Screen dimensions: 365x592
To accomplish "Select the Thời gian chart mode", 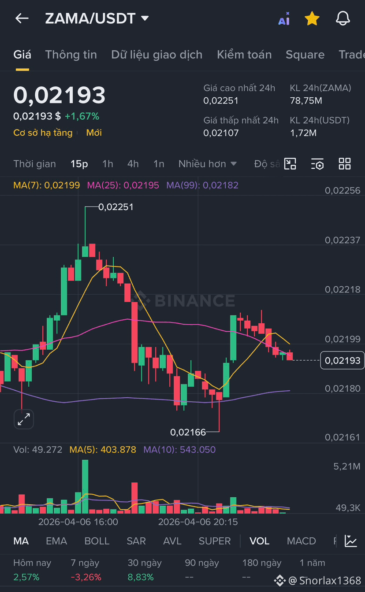I will (x=34, y=164).
